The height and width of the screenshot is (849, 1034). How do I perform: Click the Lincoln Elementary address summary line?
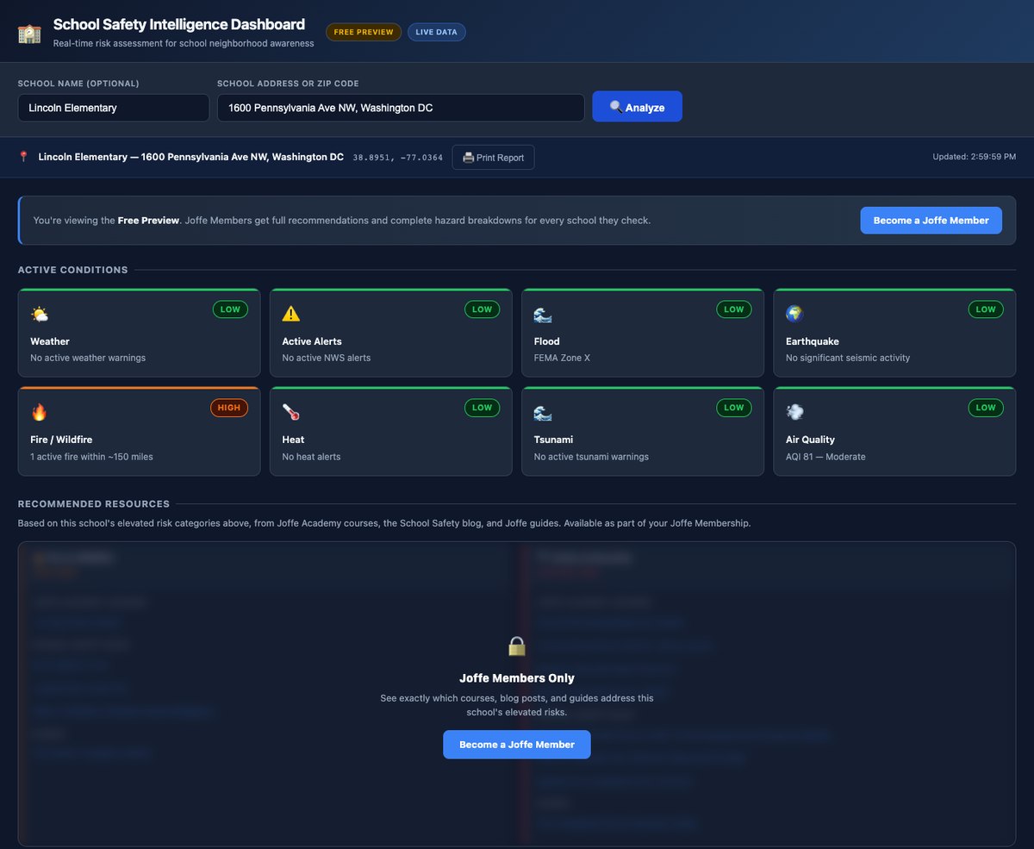click(191, 157)
